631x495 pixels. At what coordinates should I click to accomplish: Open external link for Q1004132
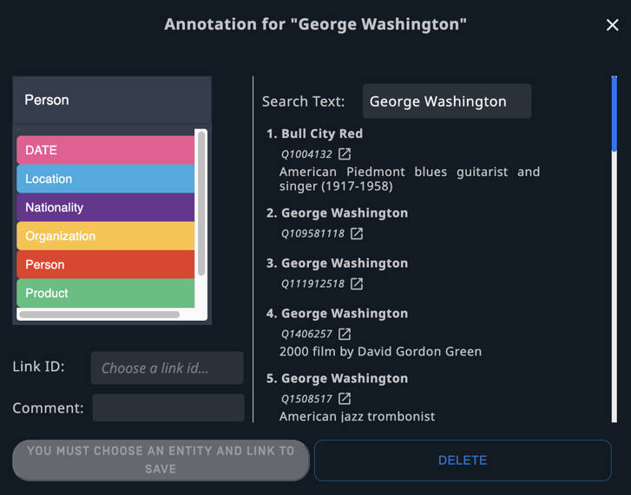[x=345, y=154]
